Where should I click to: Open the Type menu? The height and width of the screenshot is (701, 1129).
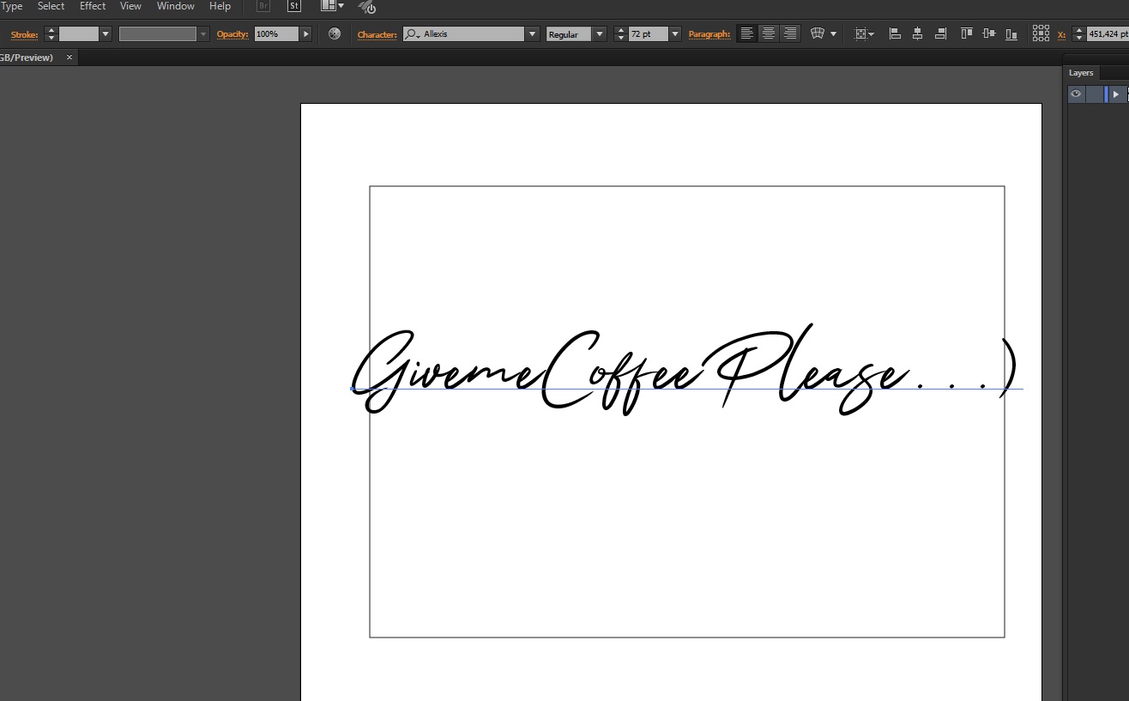coord(11,6)
